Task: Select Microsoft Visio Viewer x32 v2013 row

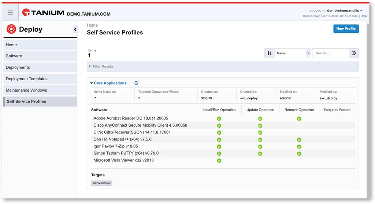Action: [223, 160]
